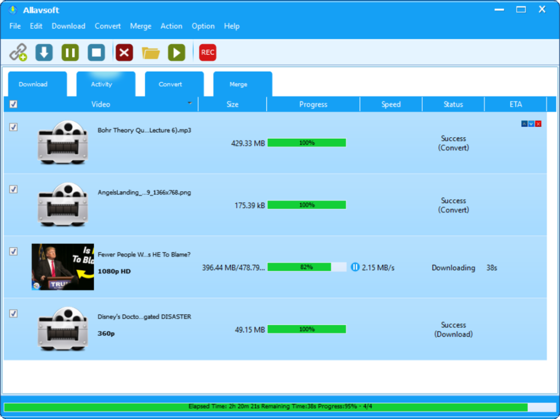
Task: Switch to the Convert tab
Action: pyautogui.click(x=174, y=84)
